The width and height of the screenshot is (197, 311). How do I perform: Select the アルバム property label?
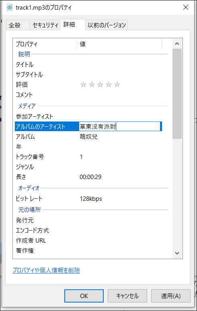click(25, 137)
